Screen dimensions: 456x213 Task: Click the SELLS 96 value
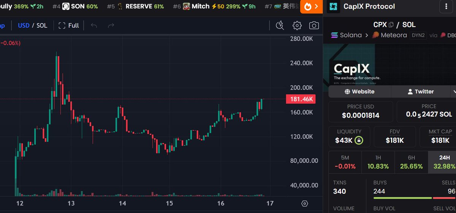[451, 191]
